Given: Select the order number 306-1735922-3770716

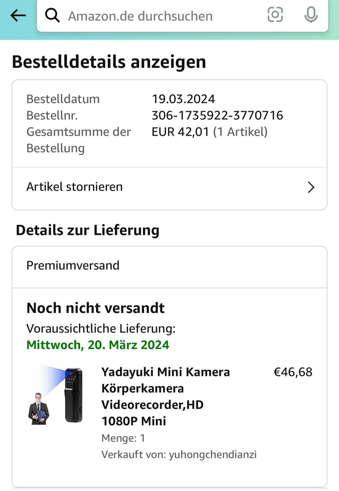Looking at the screenshot, I should 217,115.
